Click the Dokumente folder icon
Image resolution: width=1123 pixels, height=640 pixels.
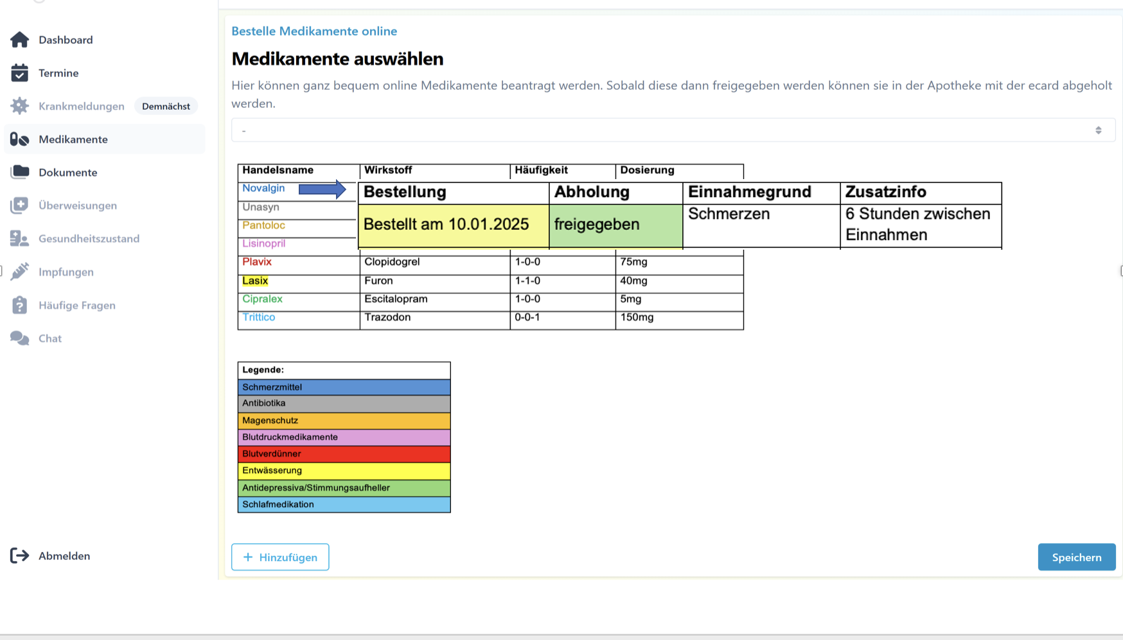[19, 172]
